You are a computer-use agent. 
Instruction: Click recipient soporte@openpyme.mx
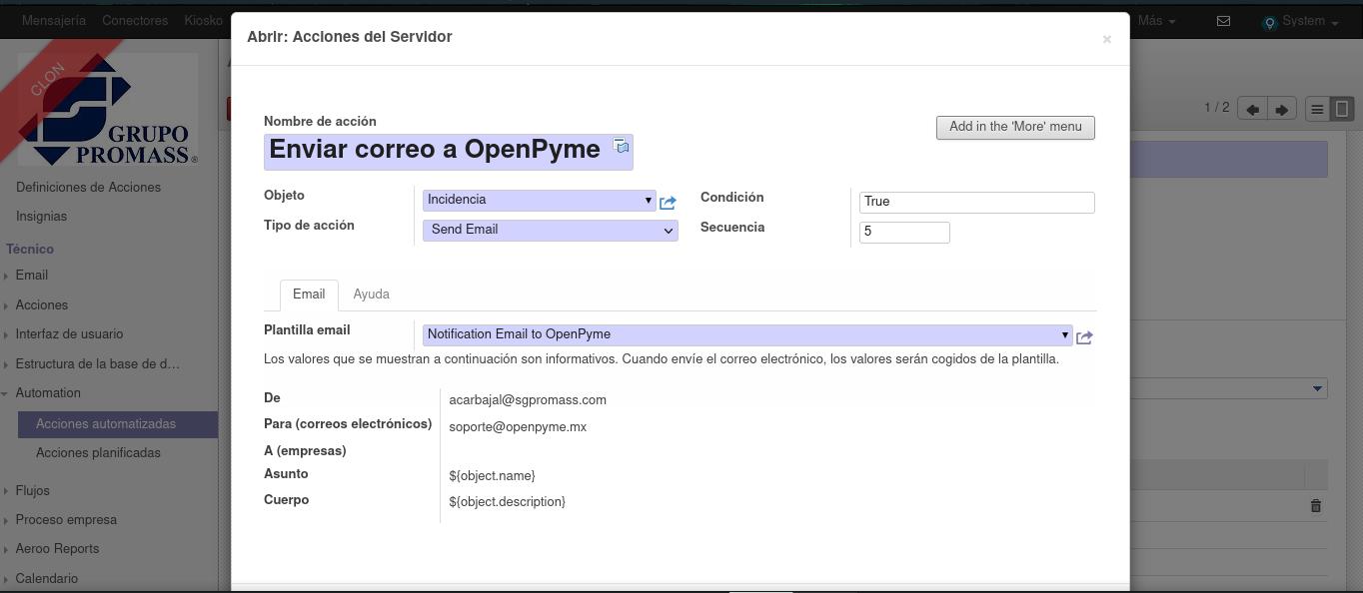pyautogui.click(x=518, y=427)
